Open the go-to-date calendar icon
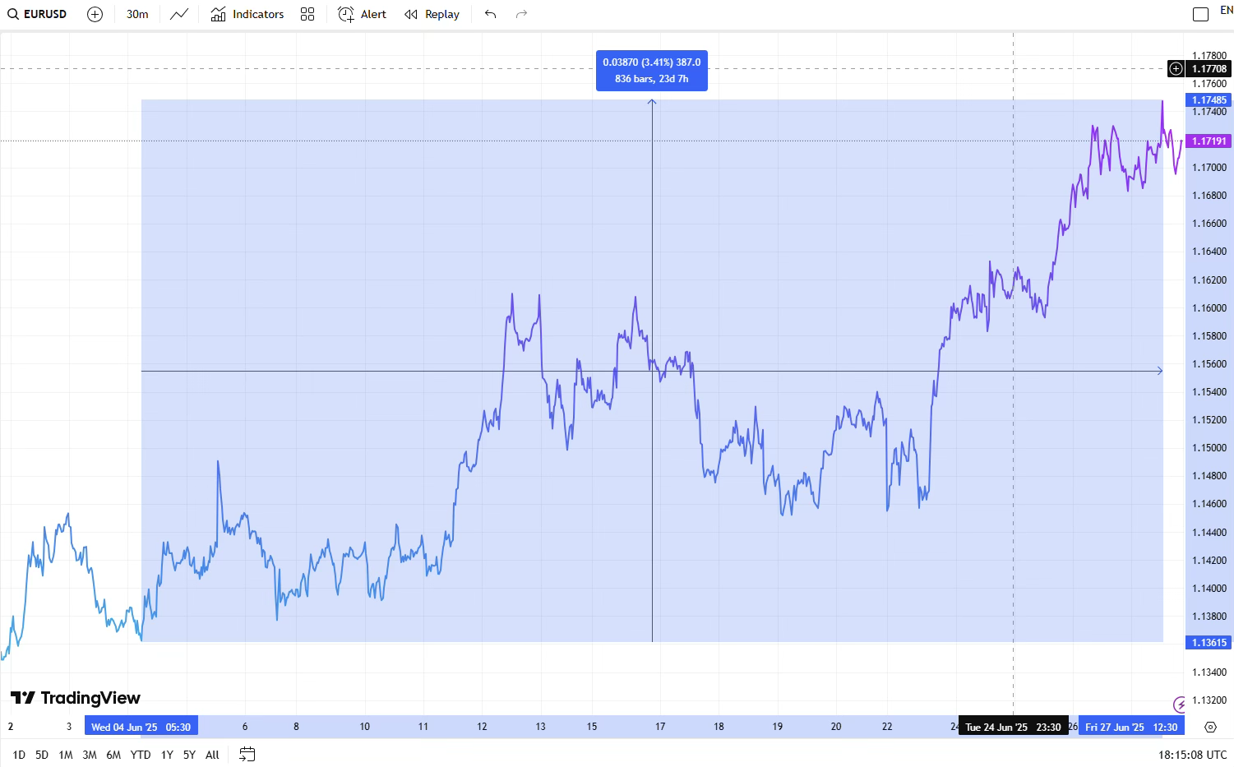Viewport: 1234px width, 767px height. (247, 755)
